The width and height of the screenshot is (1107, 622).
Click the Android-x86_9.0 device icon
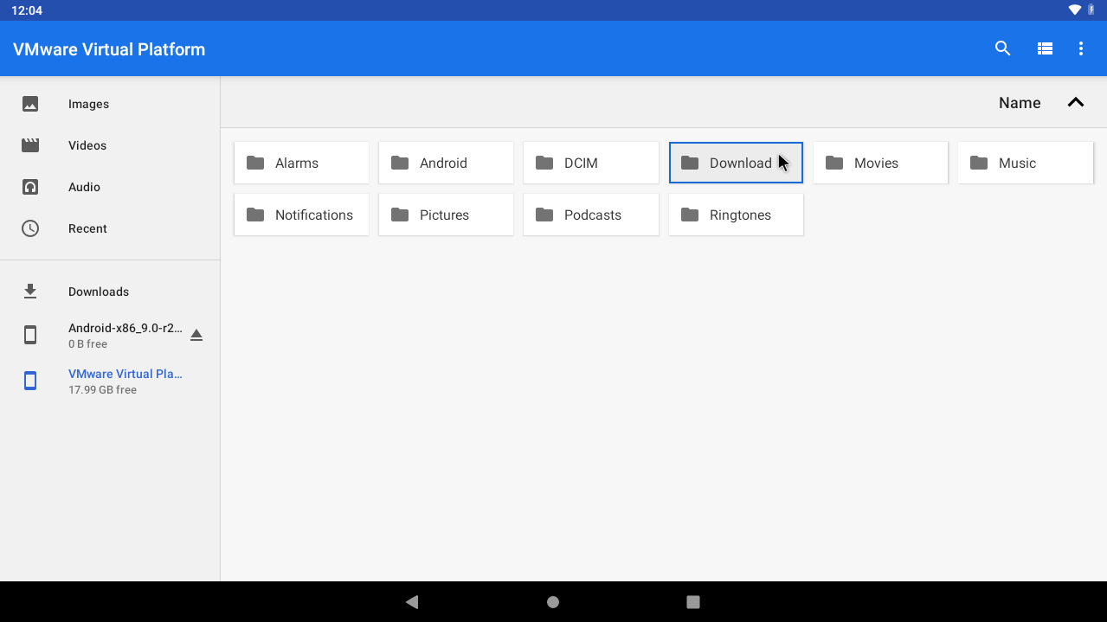[x=30, y=335]
